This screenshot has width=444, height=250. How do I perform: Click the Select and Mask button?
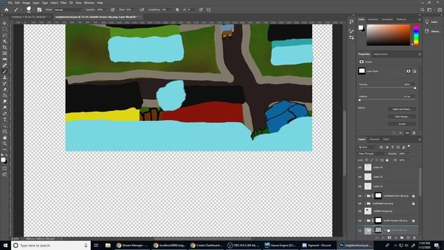coord(402,109)
